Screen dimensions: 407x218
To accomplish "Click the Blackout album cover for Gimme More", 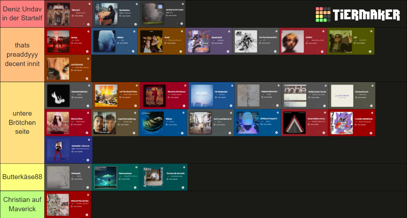I will [58, 123].
